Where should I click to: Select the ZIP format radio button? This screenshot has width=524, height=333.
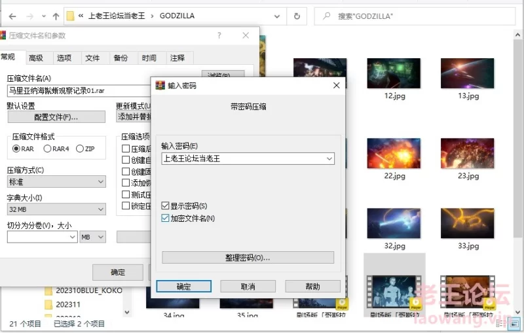[x=79, y=149]
